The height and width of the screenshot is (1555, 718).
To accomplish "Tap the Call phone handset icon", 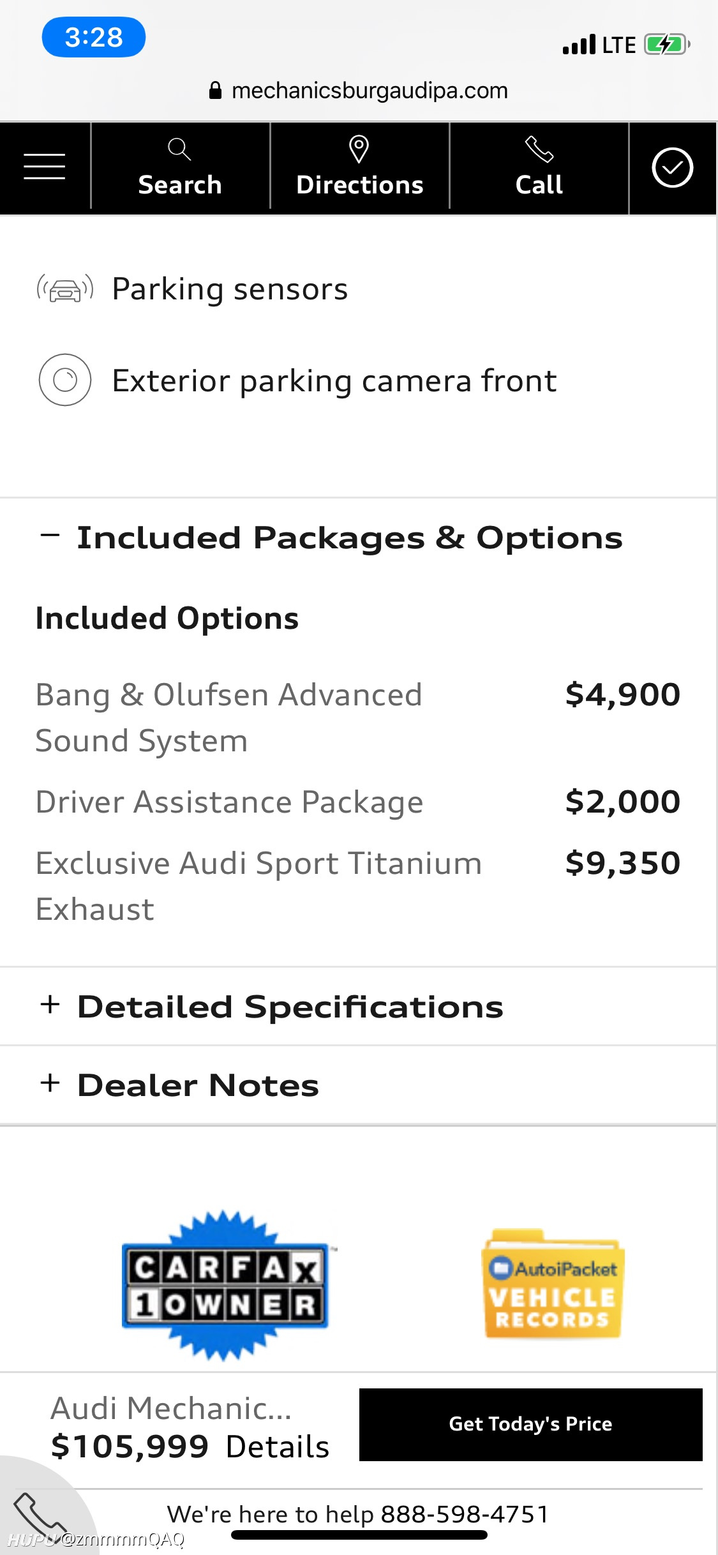I will pos(539,149).
